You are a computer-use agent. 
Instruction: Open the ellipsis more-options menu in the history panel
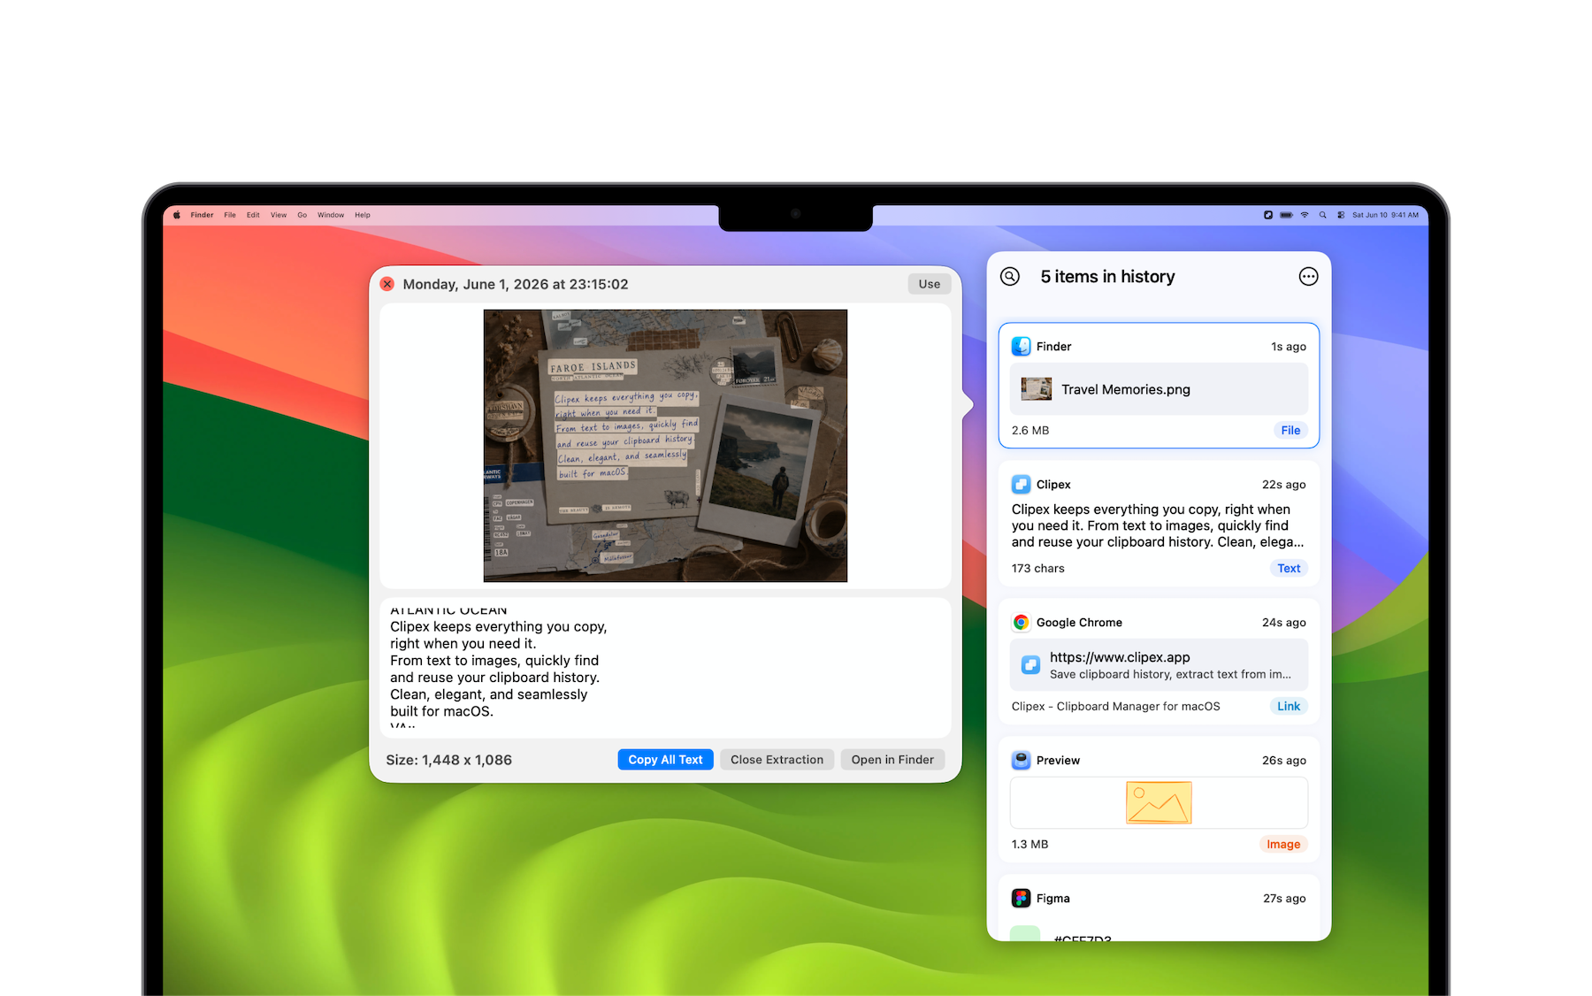[x=1308, y=277]
